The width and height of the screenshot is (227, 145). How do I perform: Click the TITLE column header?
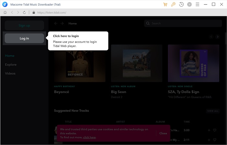[x=68, y=122]
